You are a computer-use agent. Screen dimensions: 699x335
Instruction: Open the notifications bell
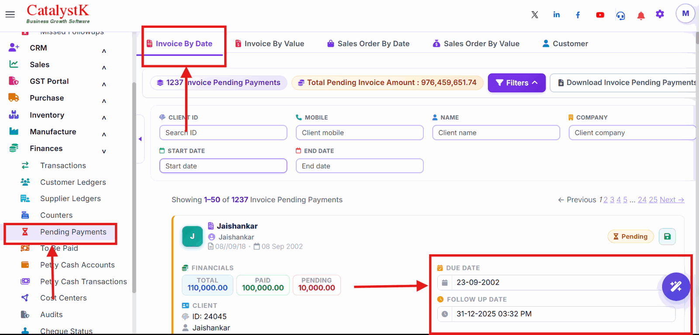[x=641, y=16]
